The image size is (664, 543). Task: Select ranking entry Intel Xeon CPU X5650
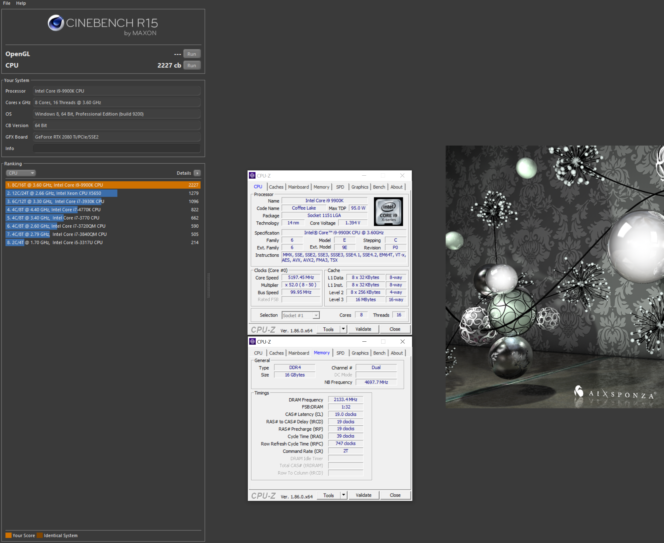click(103, 193)
